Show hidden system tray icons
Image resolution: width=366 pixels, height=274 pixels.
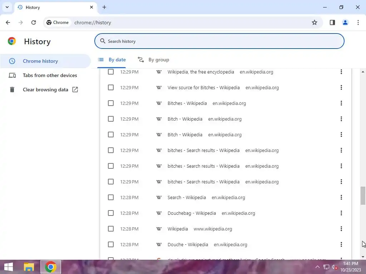click(x=317, y=267)
